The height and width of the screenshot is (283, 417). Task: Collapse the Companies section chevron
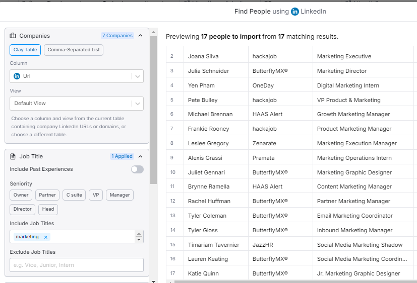click(140, 36)
